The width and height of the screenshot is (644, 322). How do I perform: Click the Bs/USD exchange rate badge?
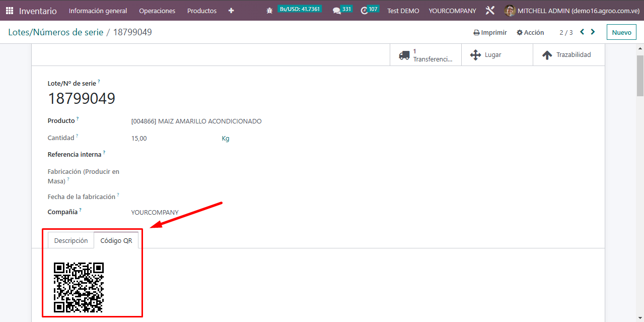[x=300, y=9]
